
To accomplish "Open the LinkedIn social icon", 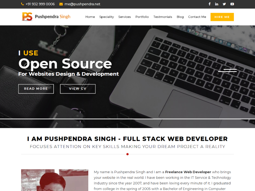I will [x=217, y=4].
